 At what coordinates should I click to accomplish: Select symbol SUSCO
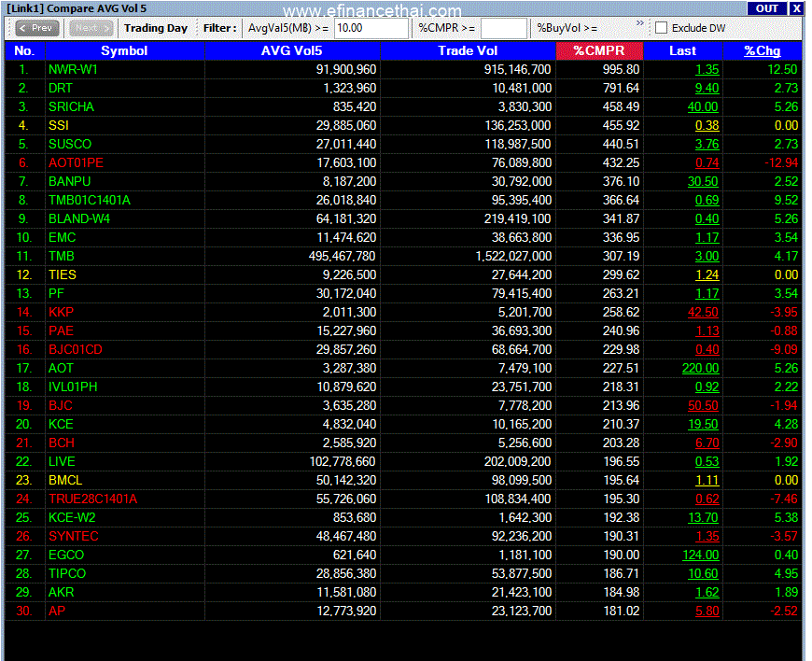(70, 144)
